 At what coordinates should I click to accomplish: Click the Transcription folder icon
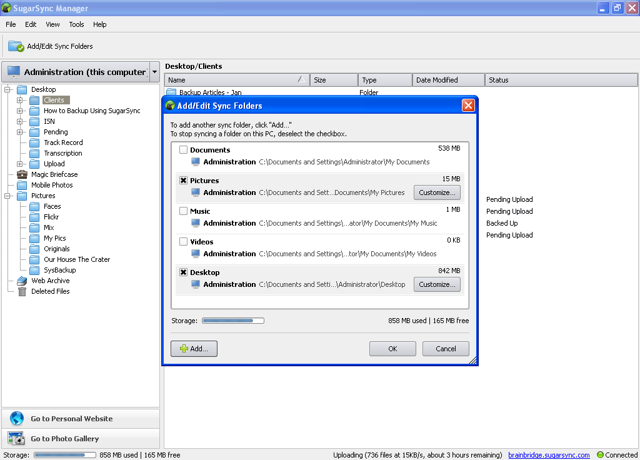35,153
